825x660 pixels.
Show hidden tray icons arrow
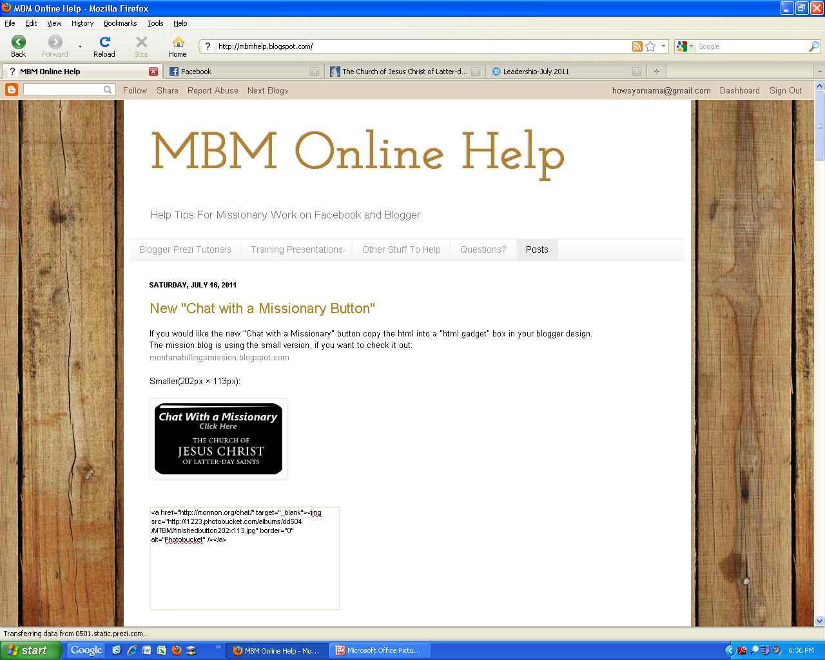(730, 650)
